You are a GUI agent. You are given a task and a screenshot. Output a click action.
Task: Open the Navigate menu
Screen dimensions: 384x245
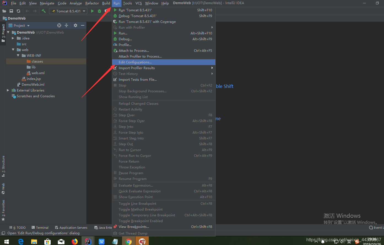click(47, 3)
